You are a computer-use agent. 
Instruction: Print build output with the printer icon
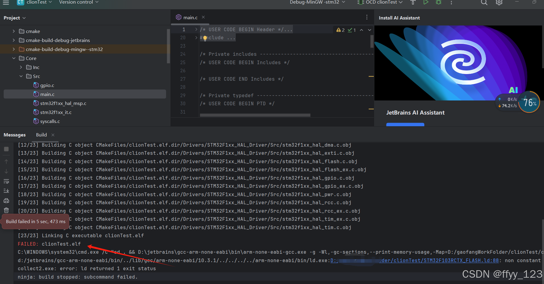click(6, 200)
